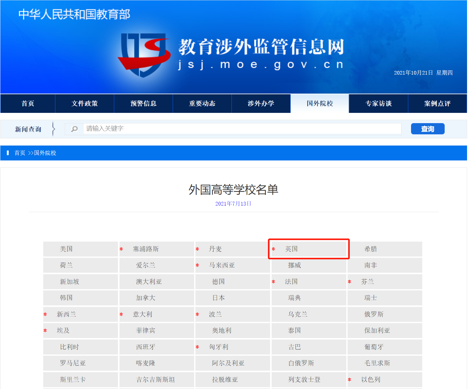The image size is (468, 389).
Task: Choose 加拿大 from the country table
Action: [x=146, y=298]
